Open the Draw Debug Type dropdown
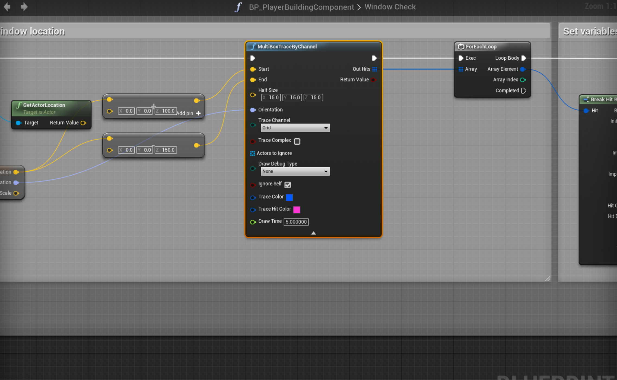This screenshot has height=380, width=617. (295, 171)
